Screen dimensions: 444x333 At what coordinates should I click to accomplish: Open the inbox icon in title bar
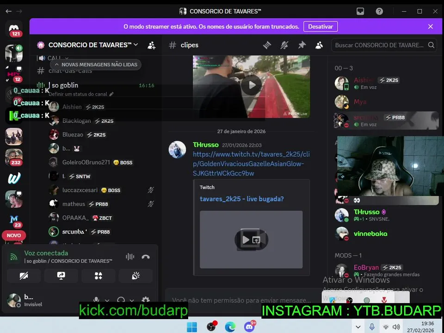click(360, 11)
